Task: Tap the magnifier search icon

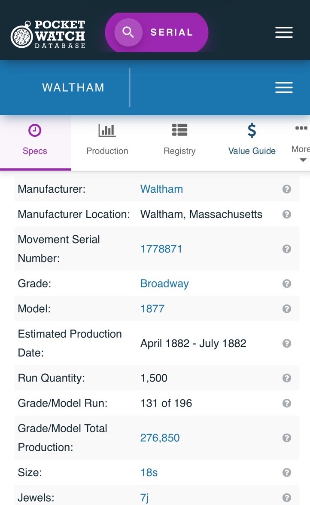Action: point(128,32)
